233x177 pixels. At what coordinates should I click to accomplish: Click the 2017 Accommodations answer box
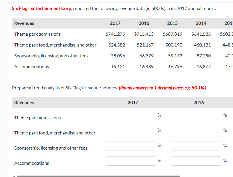[130, 161]
